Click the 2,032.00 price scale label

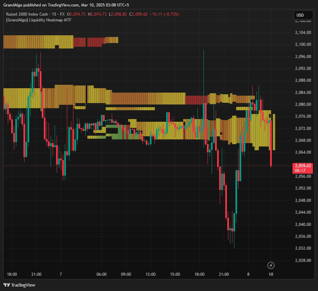click(x=303, y=248)
